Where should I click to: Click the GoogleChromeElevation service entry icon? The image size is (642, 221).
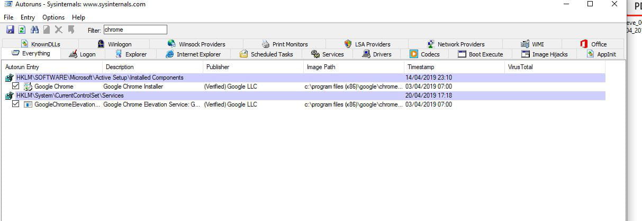[x=28, y=104]
